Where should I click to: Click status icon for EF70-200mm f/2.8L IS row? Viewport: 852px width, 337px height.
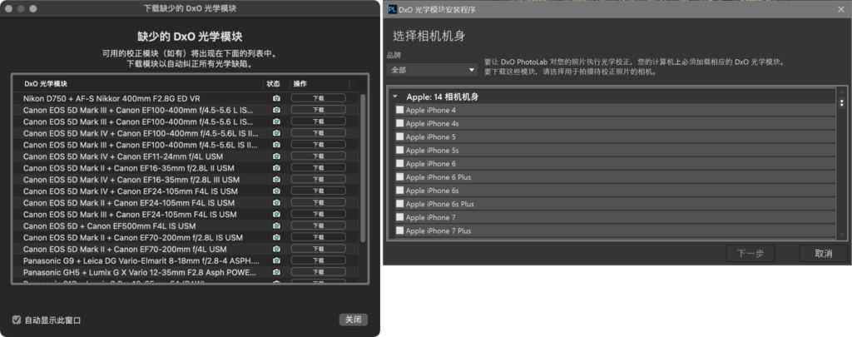[276, 237]
